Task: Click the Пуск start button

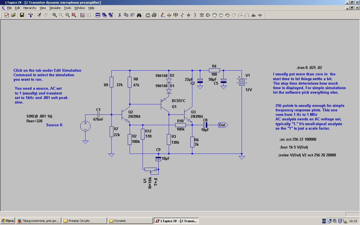Action: click(x=8, y=221)
